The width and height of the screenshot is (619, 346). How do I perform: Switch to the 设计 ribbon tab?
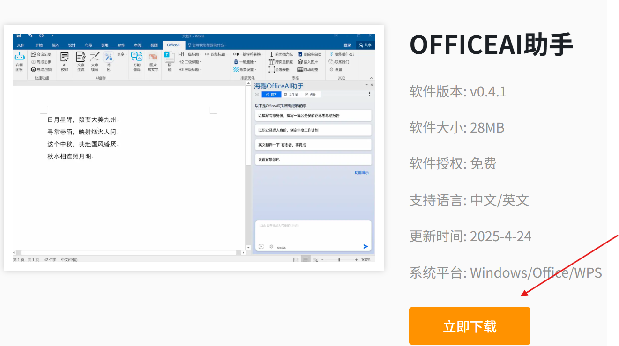[72, 45]
